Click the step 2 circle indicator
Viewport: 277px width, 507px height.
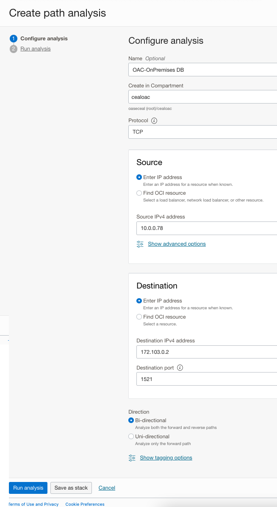13,48
